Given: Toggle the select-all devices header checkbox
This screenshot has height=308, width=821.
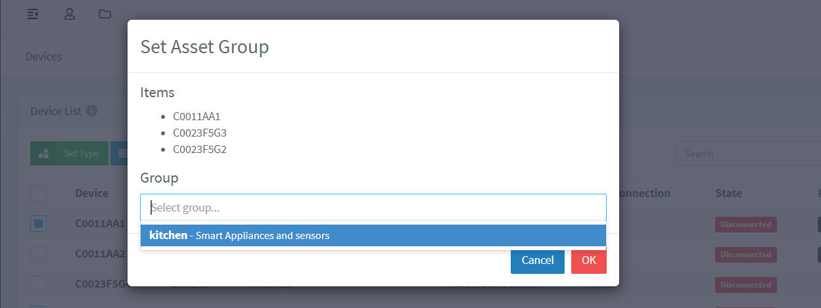Looking at the screenshot, I should 39,193.
